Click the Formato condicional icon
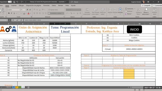Viewport: 162px width, 91px height. pyautogui.click(x=87, y=11)
